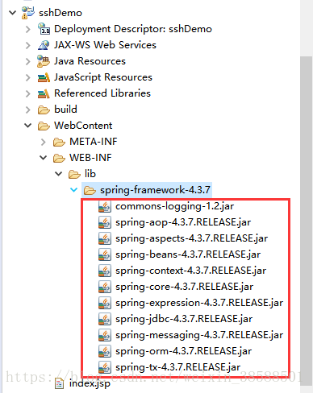This screenshot has height=393, width=313.
Task: Collapse the lib folder
Action: [58, 174]
